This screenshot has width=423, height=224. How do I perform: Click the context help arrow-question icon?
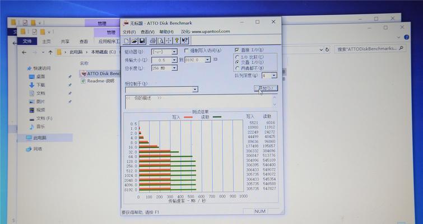tap(184, 41)
